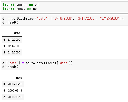Select the cell with 2000-03-12
The width and height of the screenshot is (128, 102).
pos(15,97)
